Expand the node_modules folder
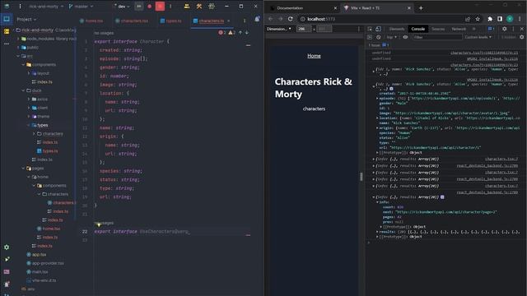Screen dimensions: 527x296 pyautogui.click(x=18, y=39)
